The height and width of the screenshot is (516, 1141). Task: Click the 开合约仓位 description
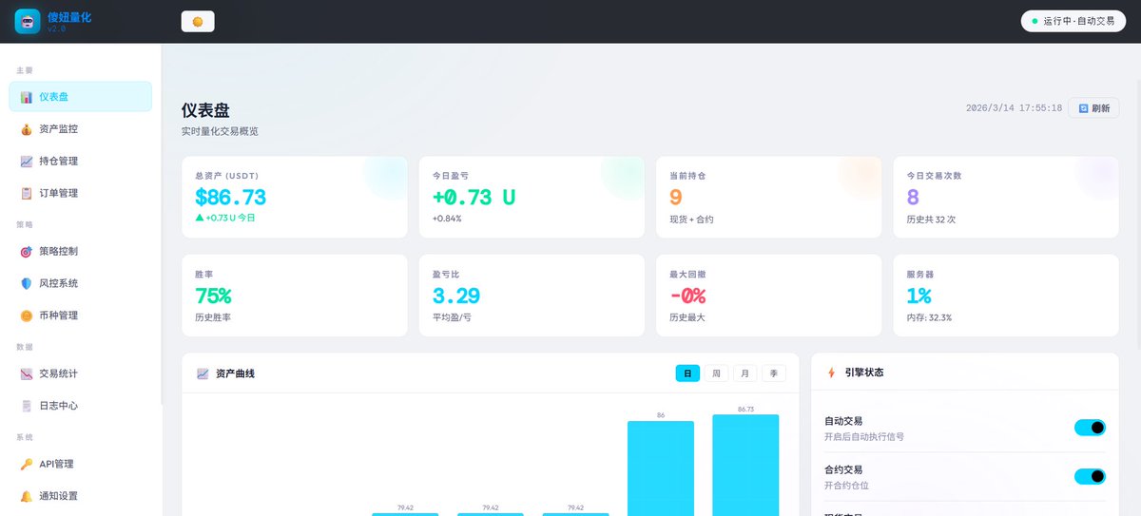pyautogui.click(x=846, y=486)
